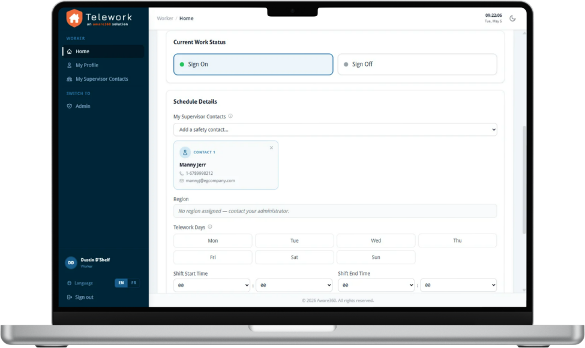Toggle Thu telework day

[x=457, y=241]
